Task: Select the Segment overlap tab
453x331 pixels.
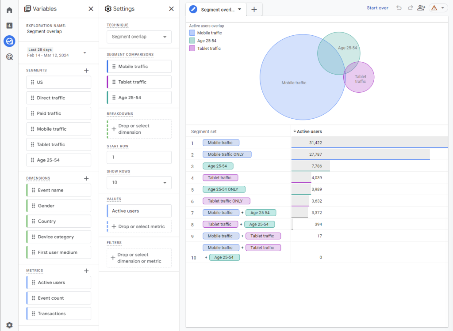Action: [x=216, y=10]
